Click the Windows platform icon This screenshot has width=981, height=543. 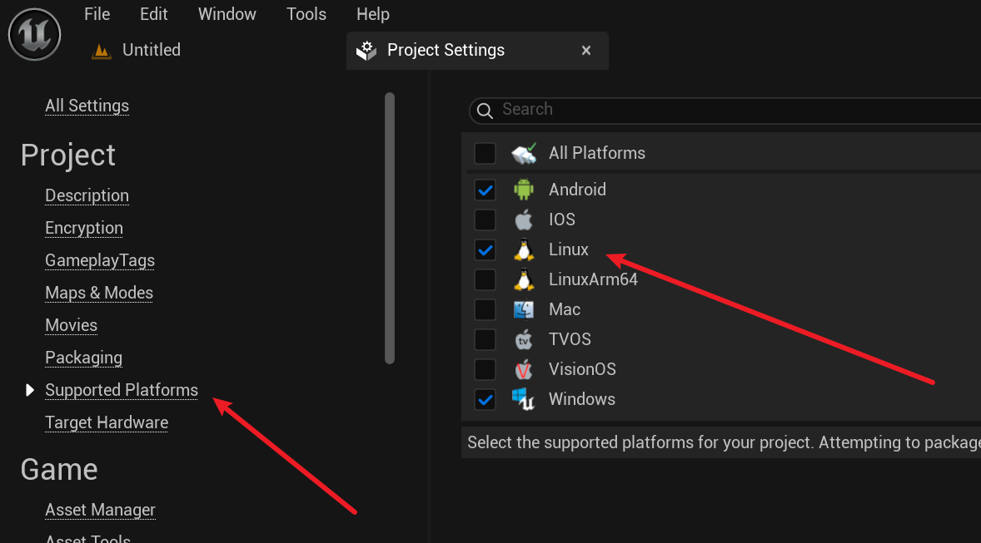pos(524,399)
